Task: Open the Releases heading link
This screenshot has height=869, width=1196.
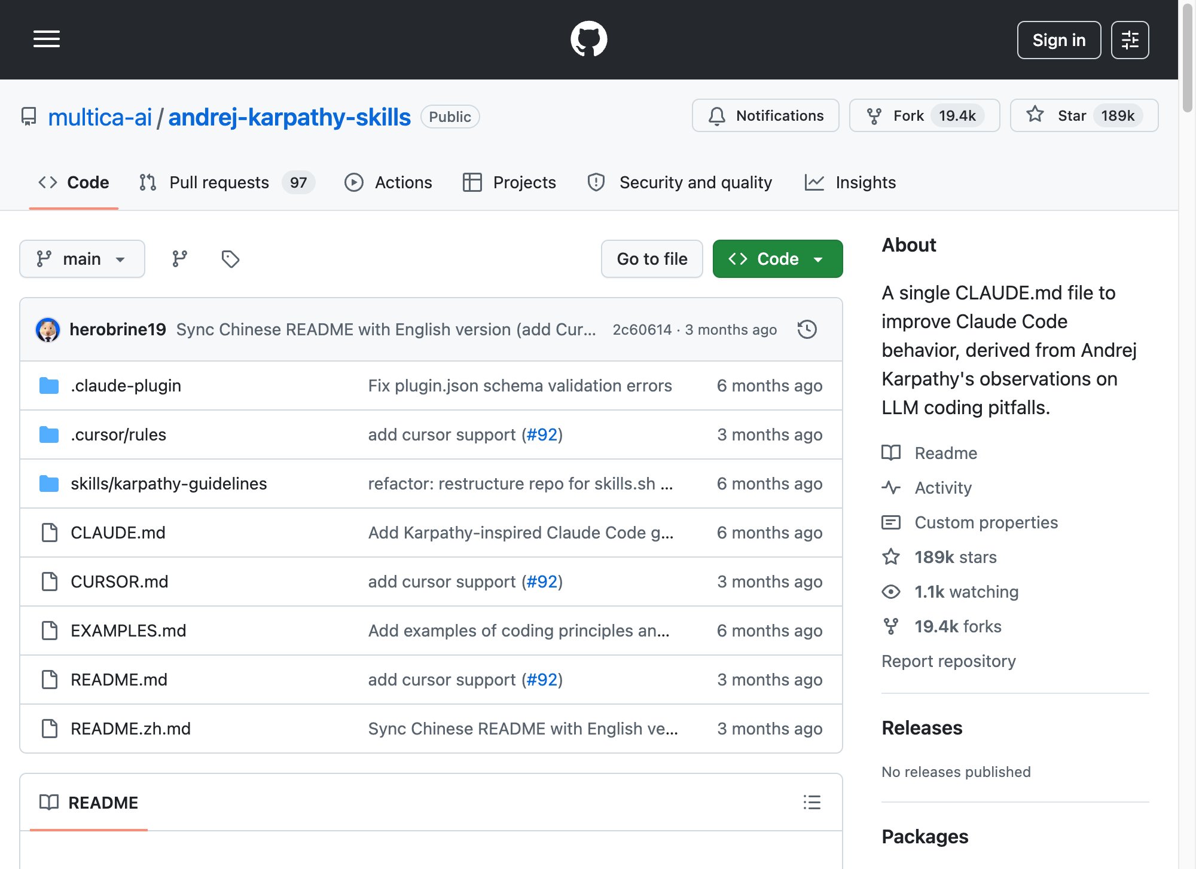Action: coord(922,728)
